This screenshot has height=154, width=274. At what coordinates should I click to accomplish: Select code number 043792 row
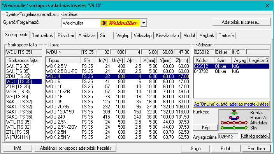(x=231, y=71)
